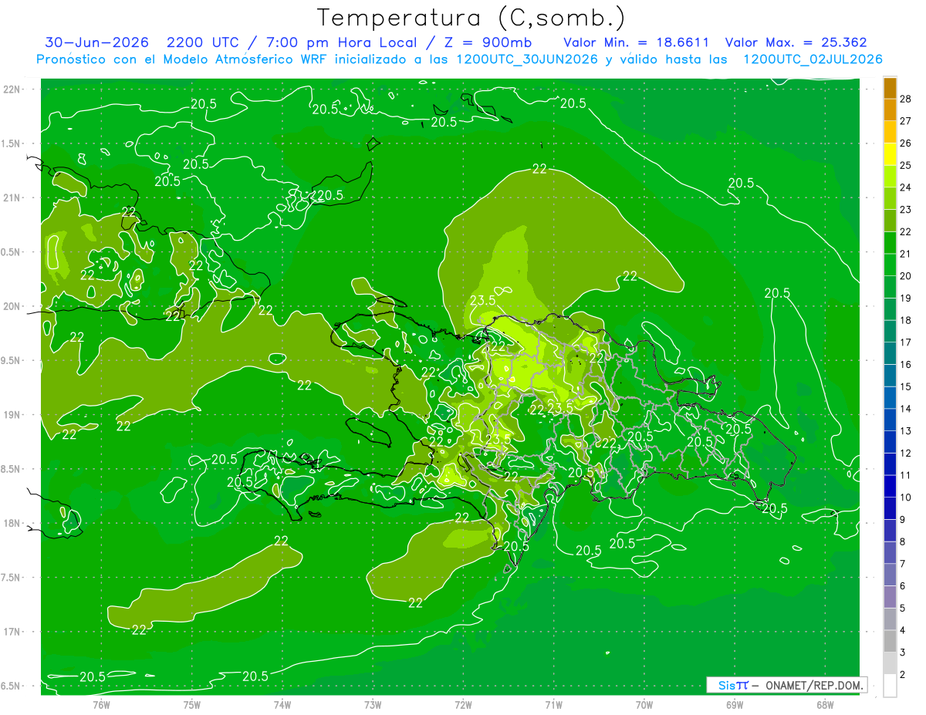Click the "75W" longitude axis label
926x715 pixels.
(x=191, y=704)
